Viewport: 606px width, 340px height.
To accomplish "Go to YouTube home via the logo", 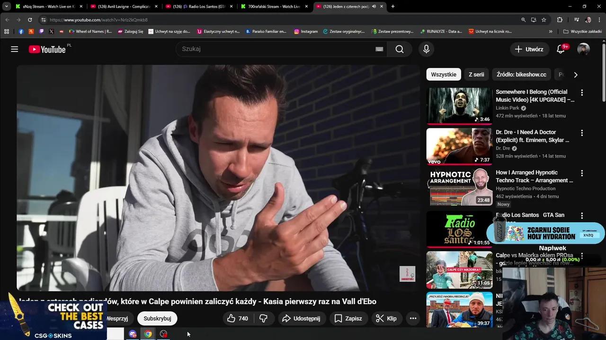I will pyautogui.click(x=47, y=49).
